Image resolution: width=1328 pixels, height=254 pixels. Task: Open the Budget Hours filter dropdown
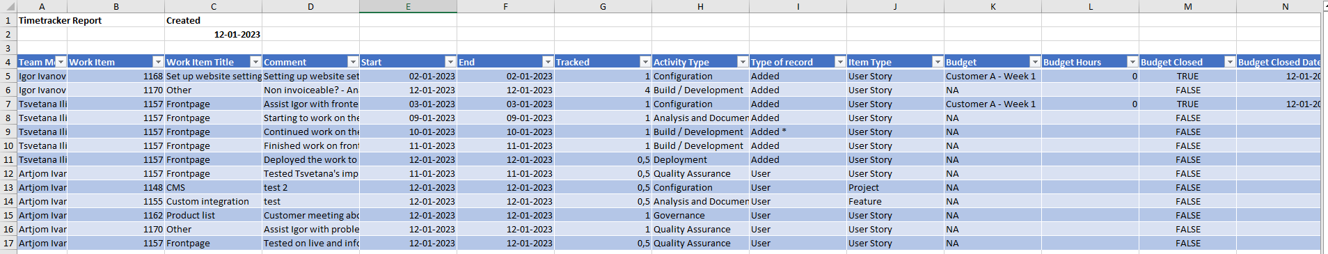[1132, 62]
